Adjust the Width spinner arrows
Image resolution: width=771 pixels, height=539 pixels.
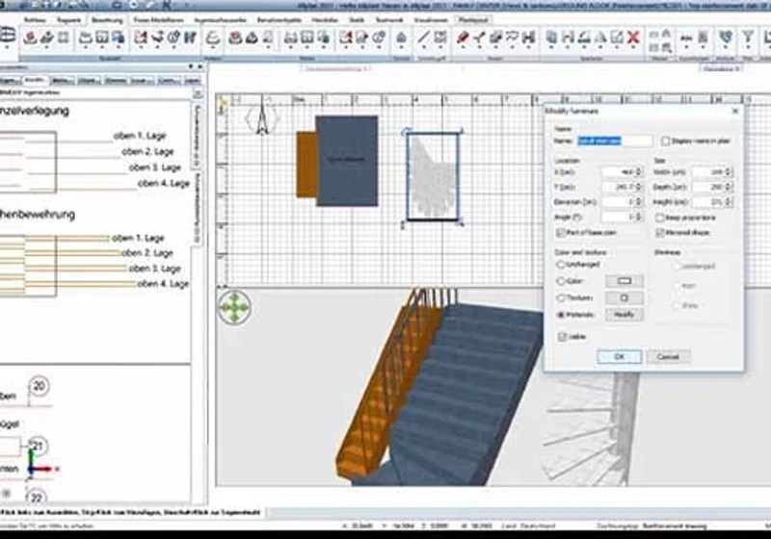tap(729, 172)
